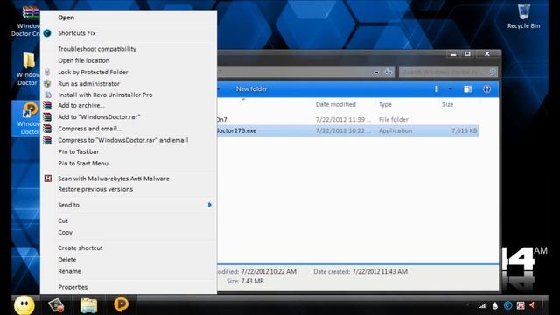Click the New folder toolbar button

coord(251,89)
